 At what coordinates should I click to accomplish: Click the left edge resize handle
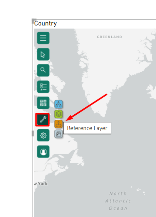pos(33,134)
